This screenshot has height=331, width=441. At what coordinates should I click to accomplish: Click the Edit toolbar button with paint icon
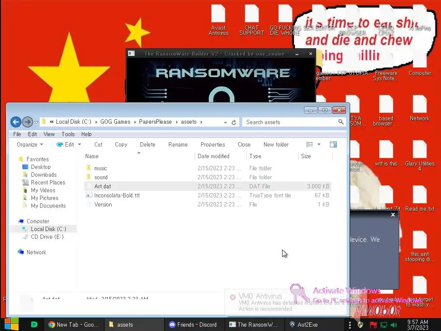coord(65,144)
